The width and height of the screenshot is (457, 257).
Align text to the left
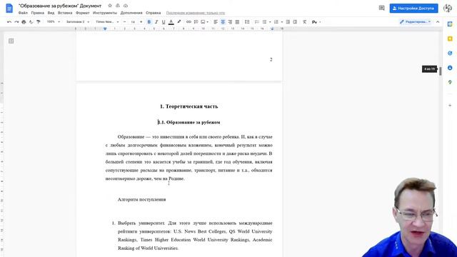(216, 22)
